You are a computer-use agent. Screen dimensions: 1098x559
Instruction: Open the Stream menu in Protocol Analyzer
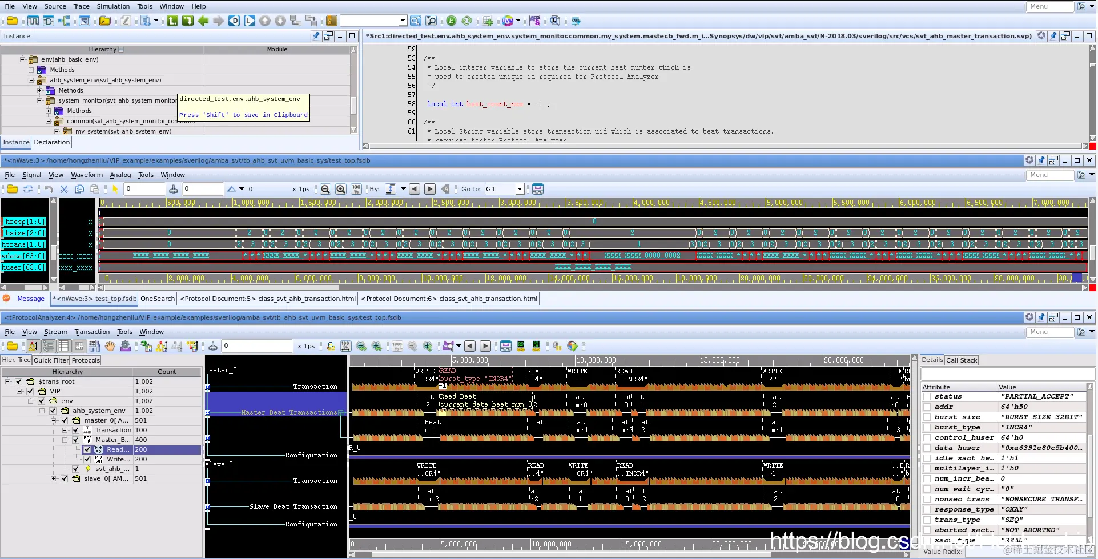point(55,332)
